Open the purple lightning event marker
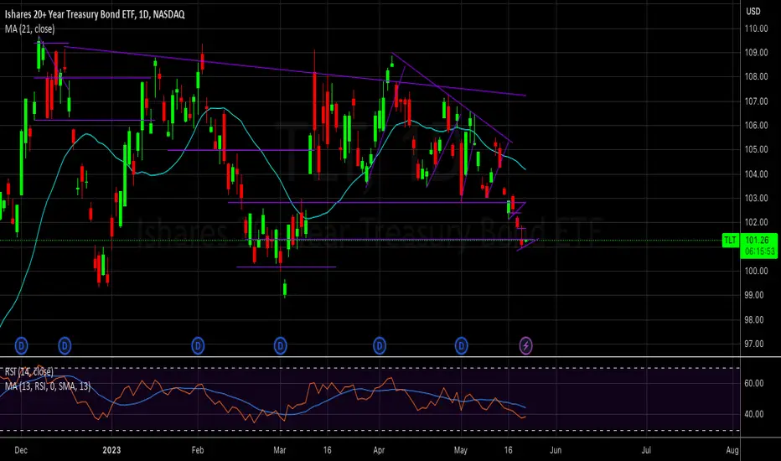781x461 pixels. [x=526, y=345]
